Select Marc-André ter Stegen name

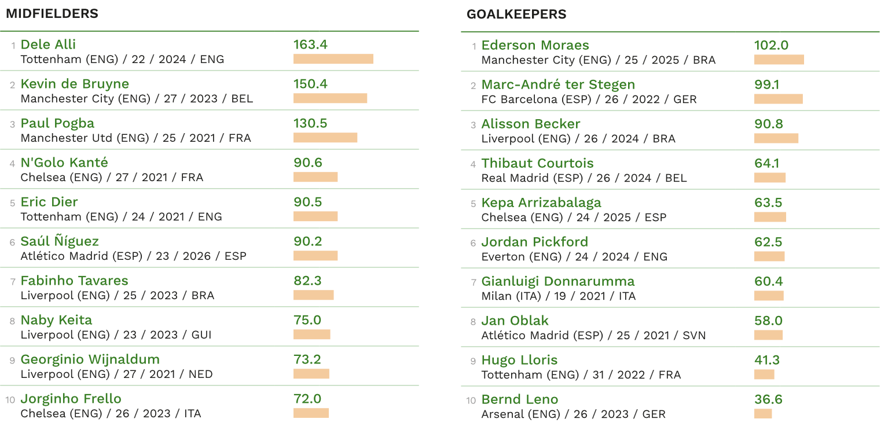point(559,84)
